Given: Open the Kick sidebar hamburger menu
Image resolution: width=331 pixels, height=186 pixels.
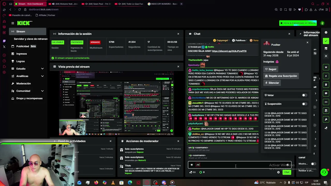Looking at the screenshot, I should pyautogui.click(x=13, y=23).
